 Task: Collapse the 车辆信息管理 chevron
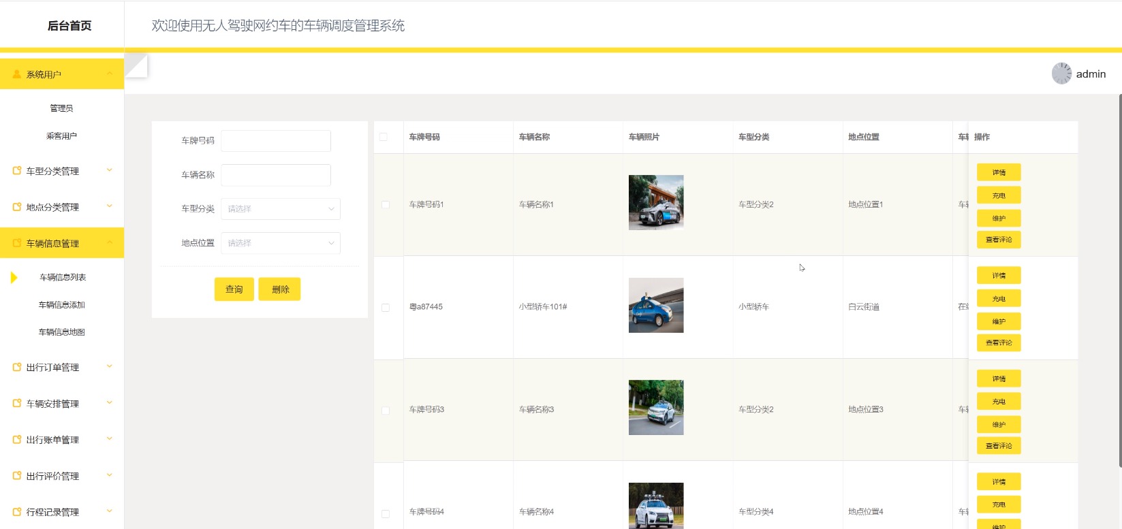[x=110, y=242]
